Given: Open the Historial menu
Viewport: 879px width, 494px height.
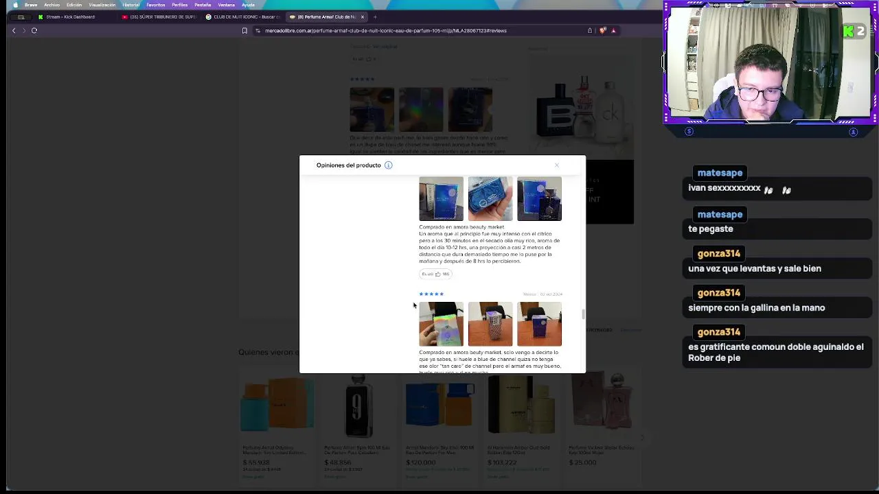Looking at the screenshot, I should [131, 5].
